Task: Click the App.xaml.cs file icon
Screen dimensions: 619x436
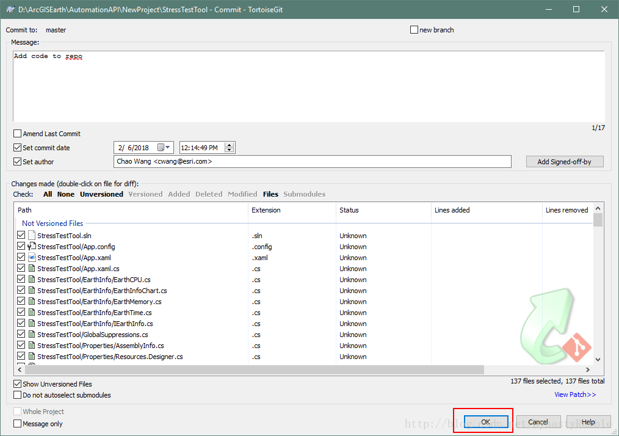Action: [x=32, y=269]
